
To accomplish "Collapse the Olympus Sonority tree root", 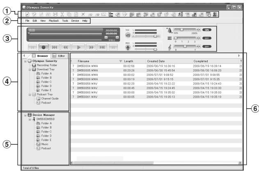I will tap(25, 61).
